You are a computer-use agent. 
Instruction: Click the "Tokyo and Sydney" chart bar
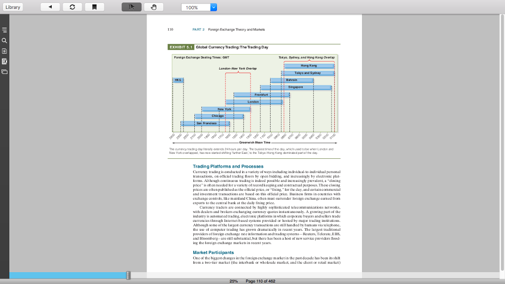pos(308,73)
